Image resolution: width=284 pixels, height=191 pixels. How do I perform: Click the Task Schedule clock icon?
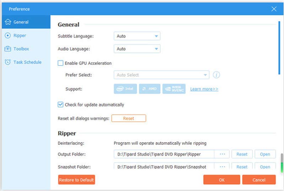[7, 62]
